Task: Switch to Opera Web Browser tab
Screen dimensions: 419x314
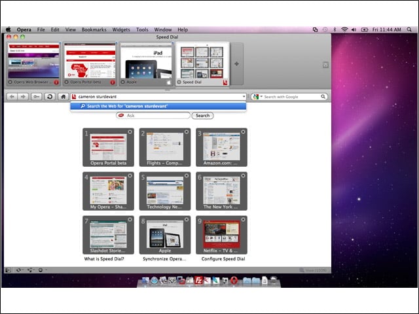Action: pos(33,64)
